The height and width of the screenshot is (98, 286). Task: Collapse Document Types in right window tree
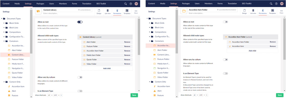[147, 18]
